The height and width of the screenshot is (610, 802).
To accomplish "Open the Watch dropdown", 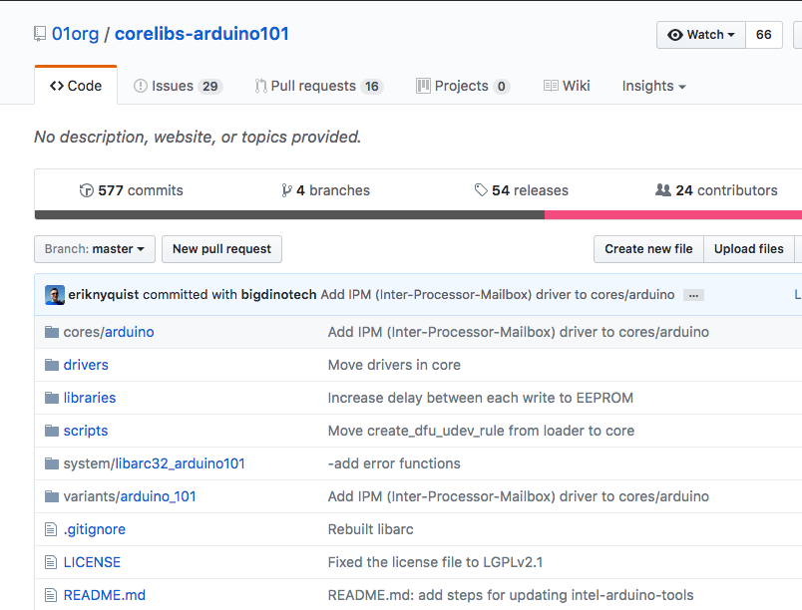I will [701, 35].
